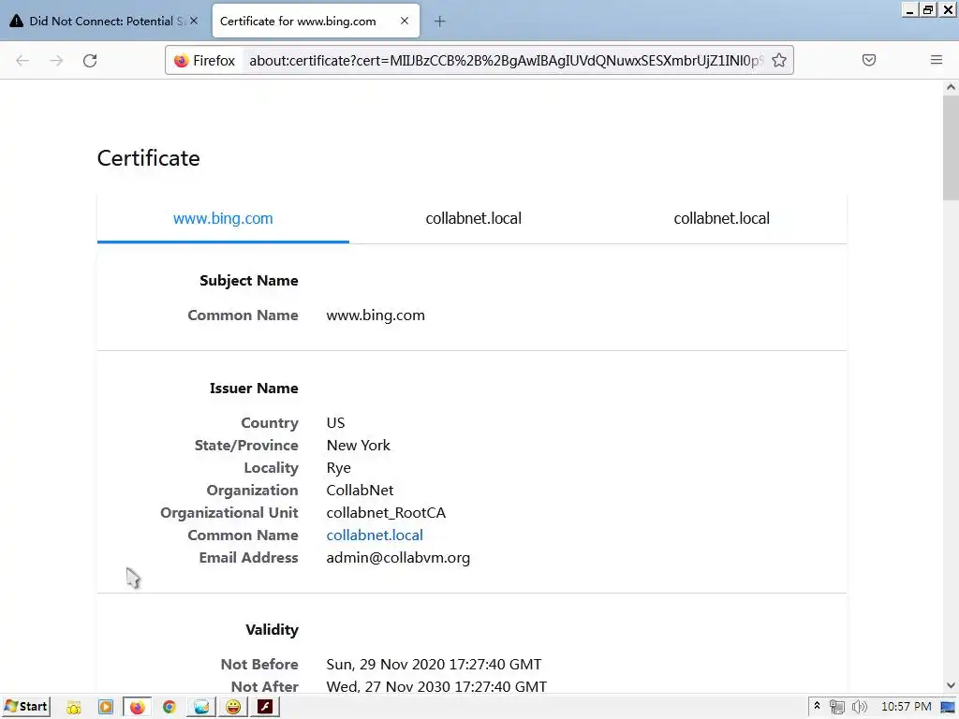Click the 10:57 PM clock
Image resolution: width=959 pixels, height=719 pixels.
pos(906,707)
